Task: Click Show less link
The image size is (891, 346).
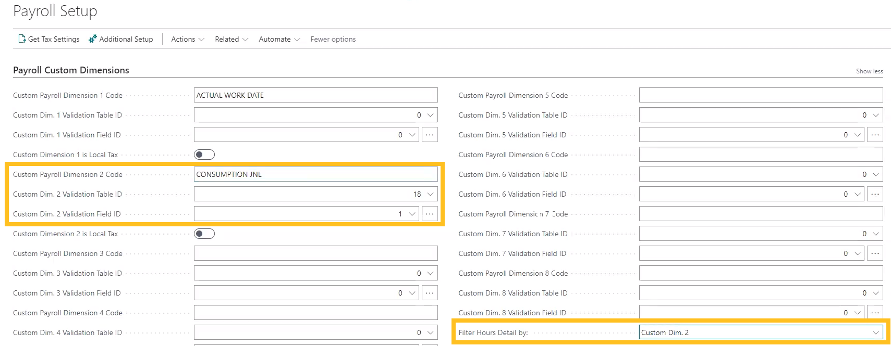Action: (869, 71)
